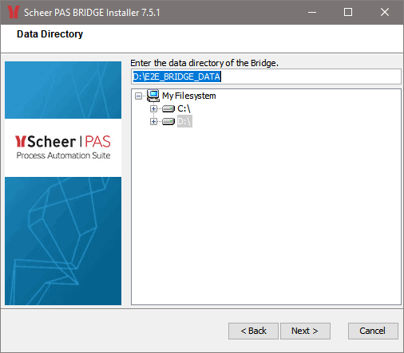Click the D: drive icon
The height and width of the screenshot is (353, 404).
click(168, 122)
